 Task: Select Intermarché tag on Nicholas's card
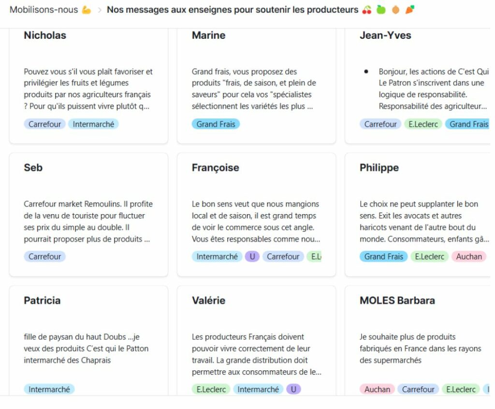[93, 124]
